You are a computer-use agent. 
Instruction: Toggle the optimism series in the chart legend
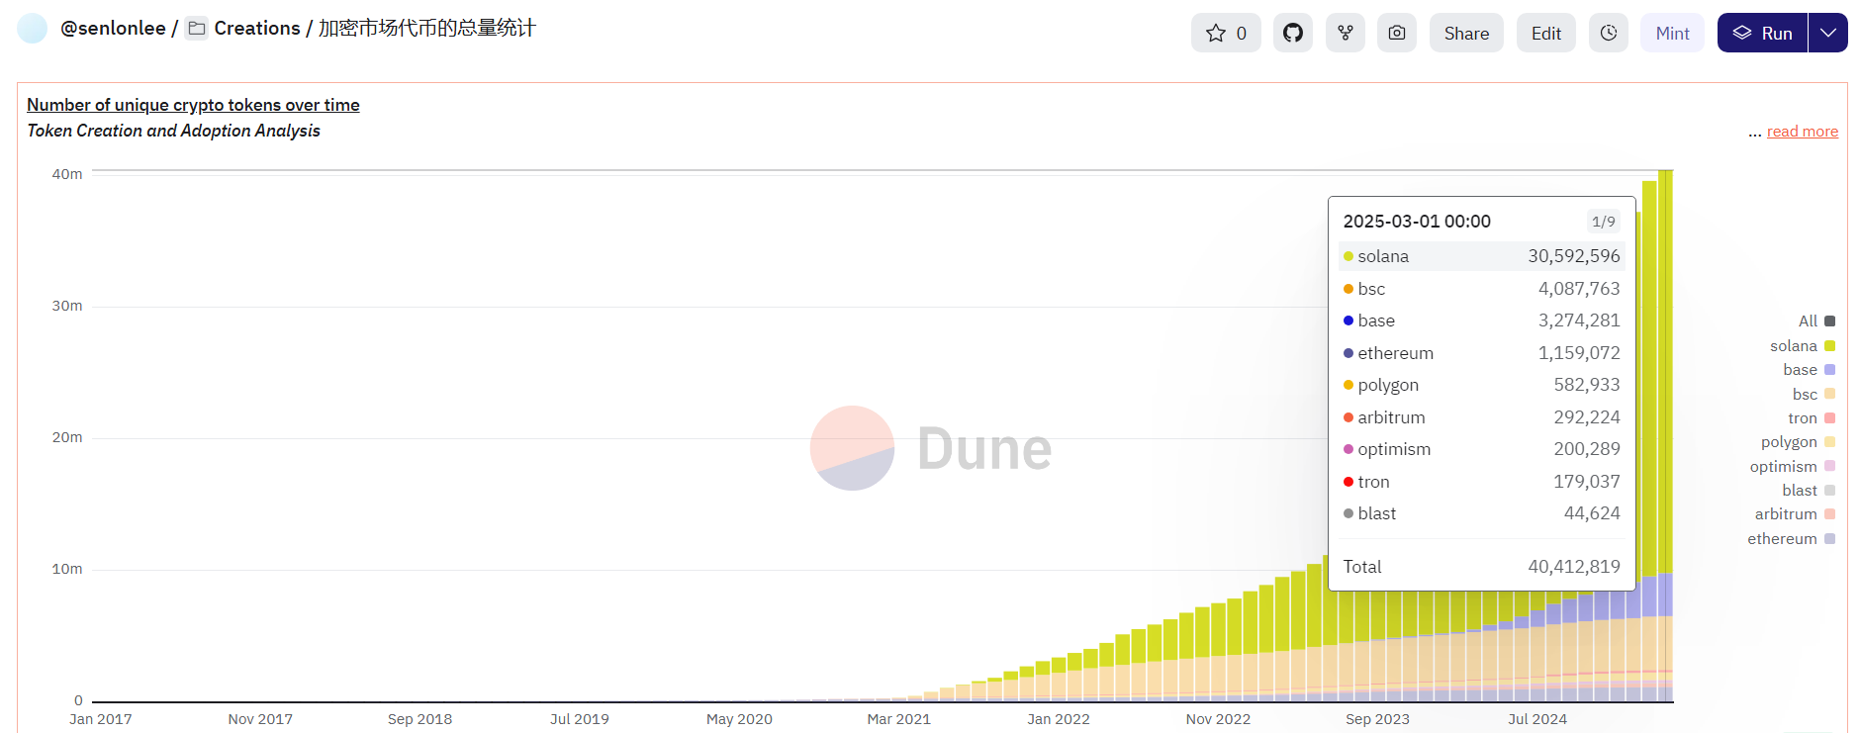[1793, 467]
